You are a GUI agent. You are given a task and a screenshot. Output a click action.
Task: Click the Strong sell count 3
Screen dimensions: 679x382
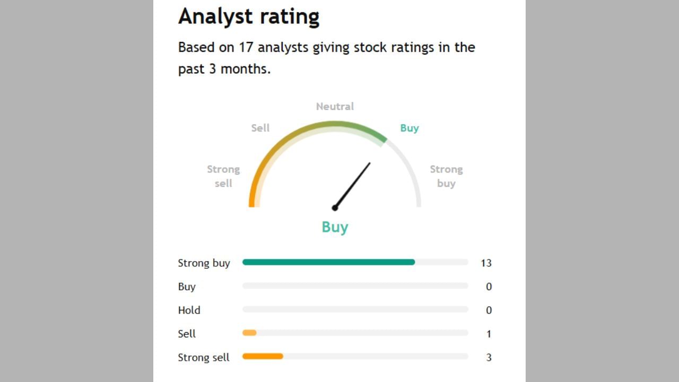489,357
